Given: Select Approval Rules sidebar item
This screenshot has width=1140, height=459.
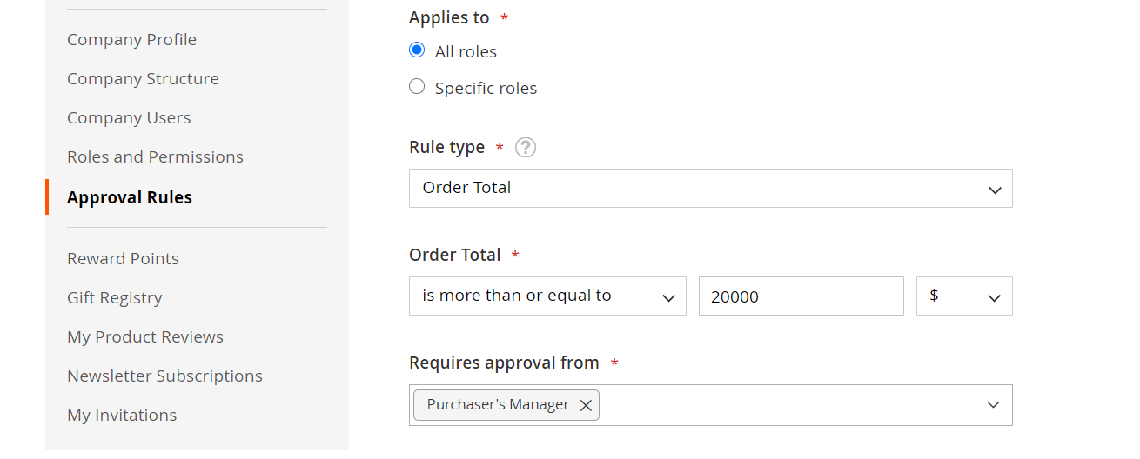Looking at the screenshot, I should [130, 197].
